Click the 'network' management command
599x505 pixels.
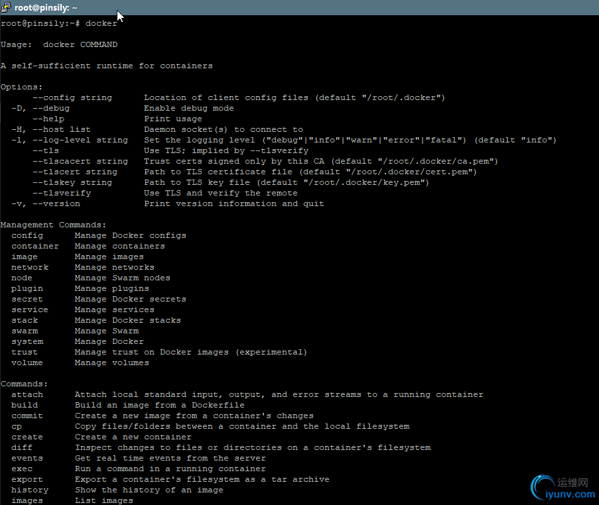[x=30, y=268]
